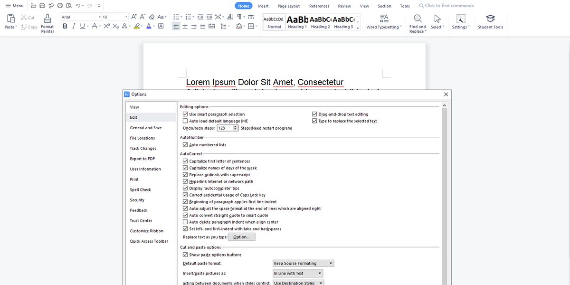Click the Option... button for replace text
The height and width of the screenshot is (285, 570).
click(x=241, y=237)
